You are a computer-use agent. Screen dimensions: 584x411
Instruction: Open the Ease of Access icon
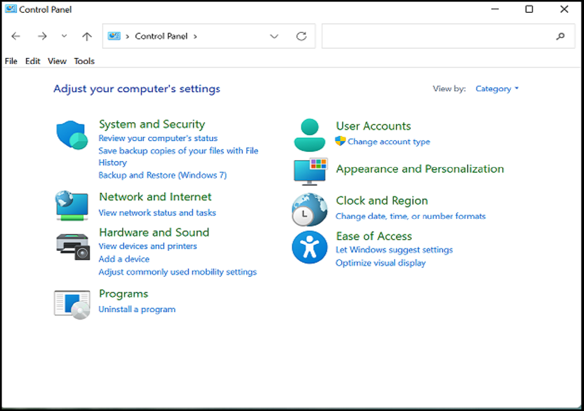tap(309, 247)
